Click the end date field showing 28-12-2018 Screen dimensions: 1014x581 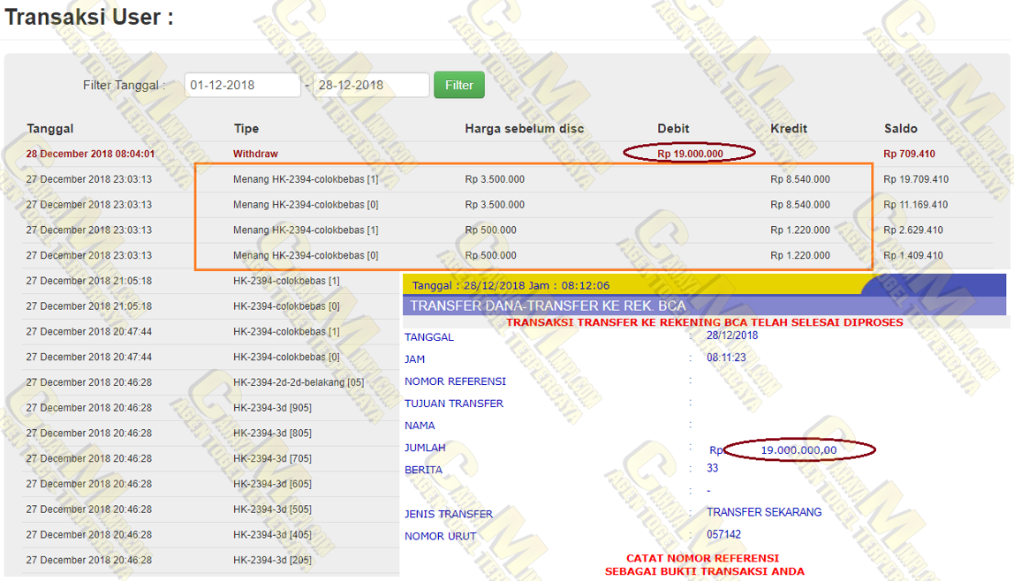coord(370,85)
